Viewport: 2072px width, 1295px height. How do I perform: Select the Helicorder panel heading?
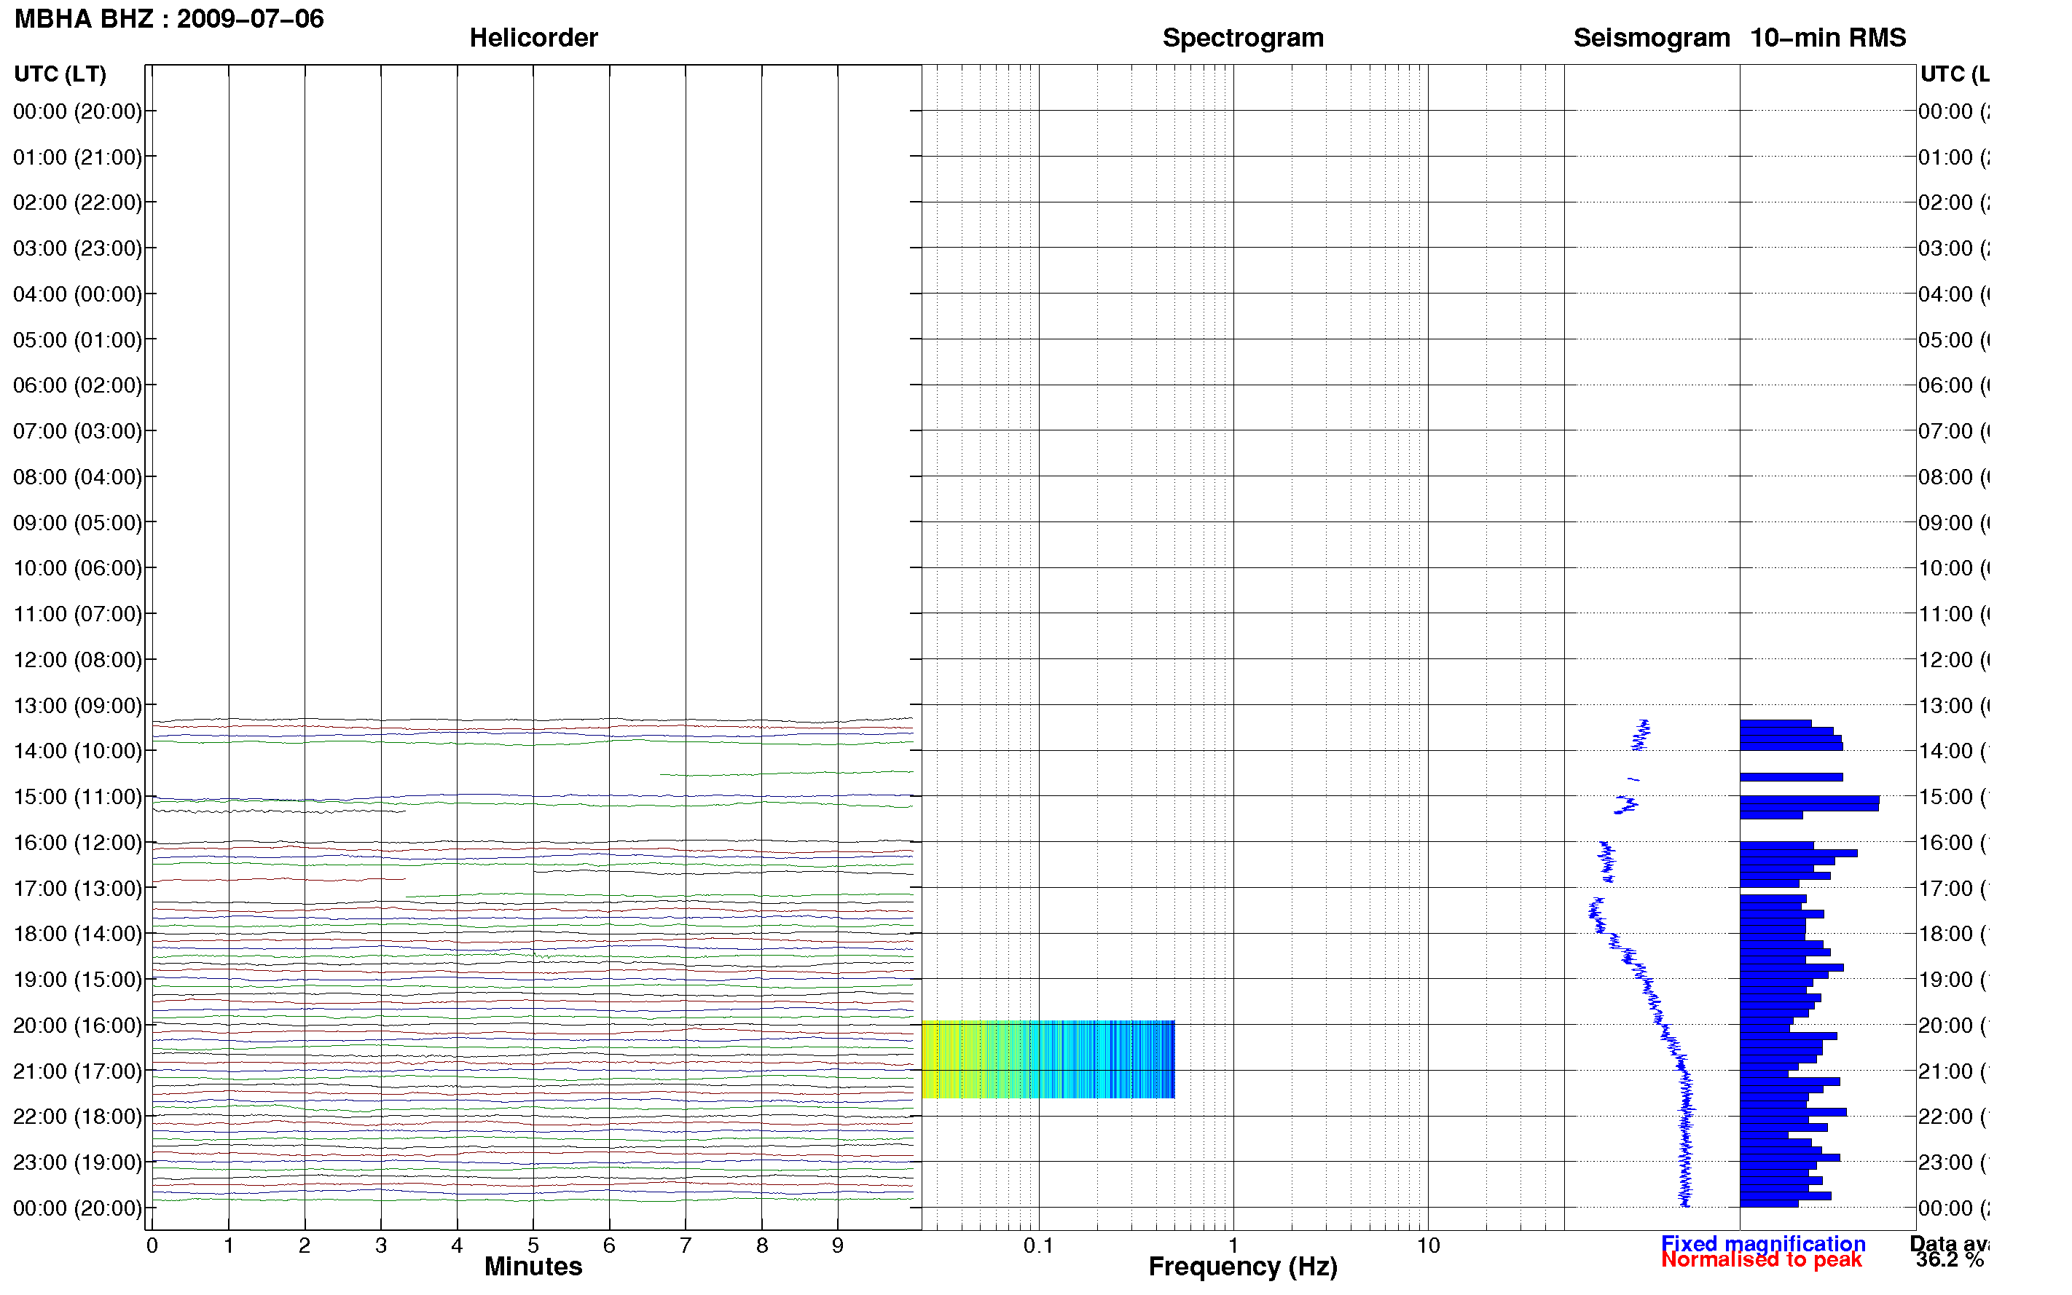pos(533,38)
